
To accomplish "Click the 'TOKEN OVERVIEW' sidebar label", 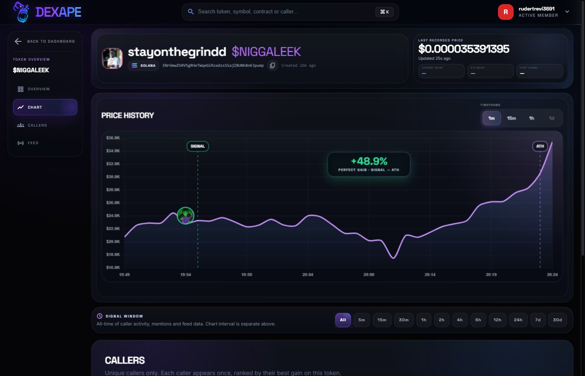I will pyautogui.click(x=31, y=59).
